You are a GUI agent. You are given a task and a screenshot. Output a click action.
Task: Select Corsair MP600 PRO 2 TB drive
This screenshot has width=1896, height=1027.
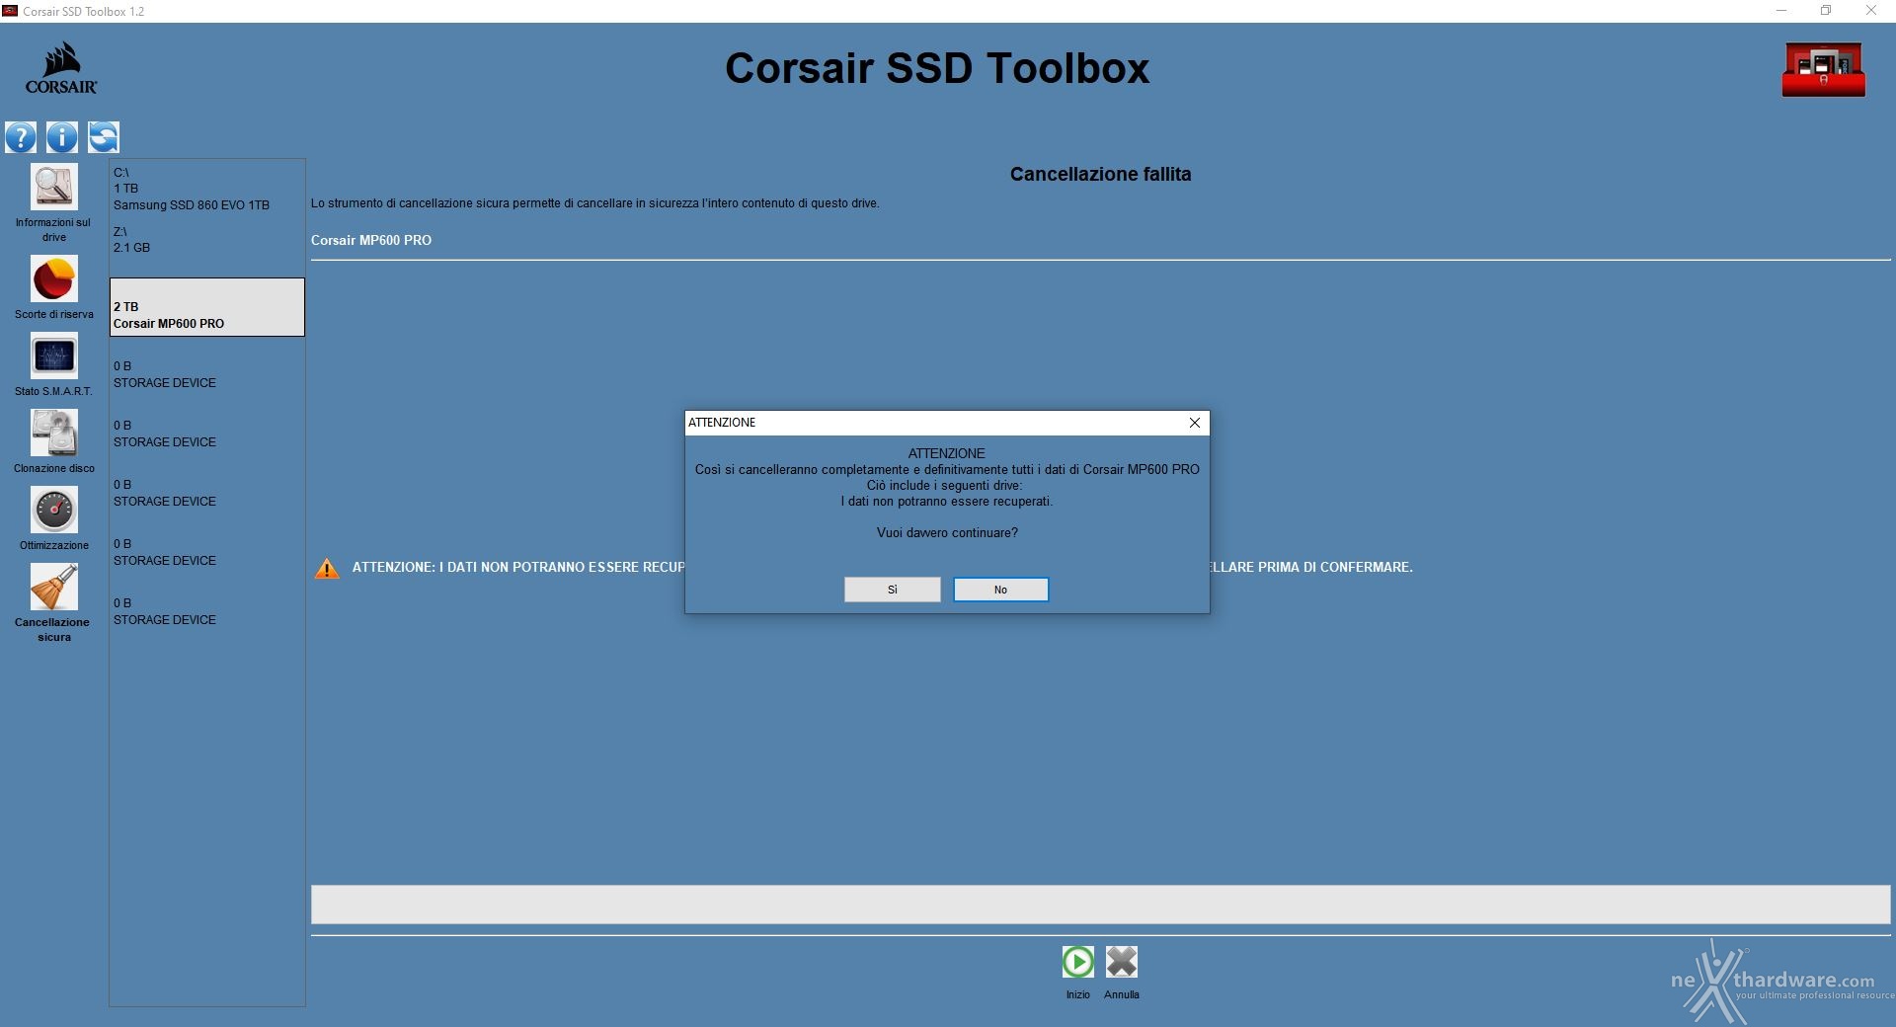tap(206, 307)
